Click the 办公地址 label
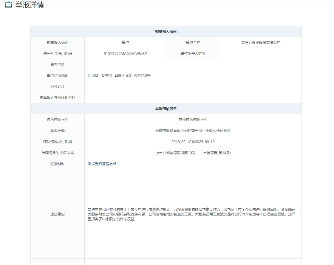The image size is (334, 265). [58, 87]
